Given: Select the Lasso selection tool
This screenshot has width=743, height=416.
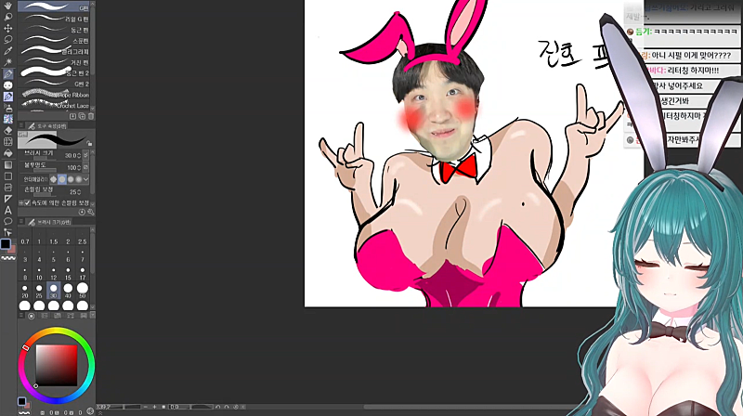Looking at the screenshot, I should [x=8, y=40].
